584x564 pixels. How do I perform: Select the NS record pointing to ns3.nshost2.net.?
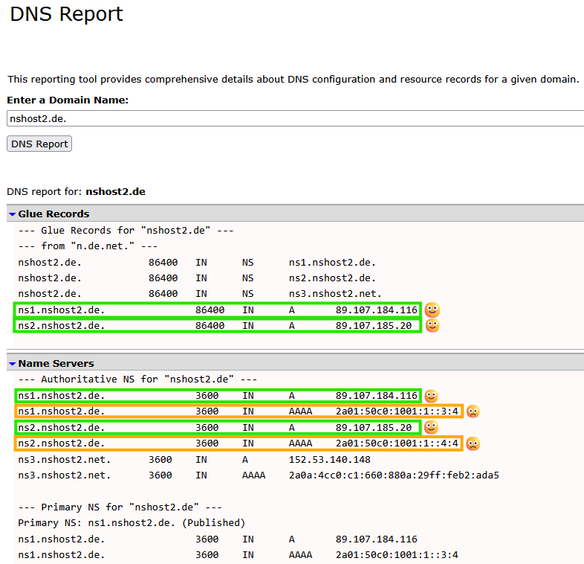(200, 294)
